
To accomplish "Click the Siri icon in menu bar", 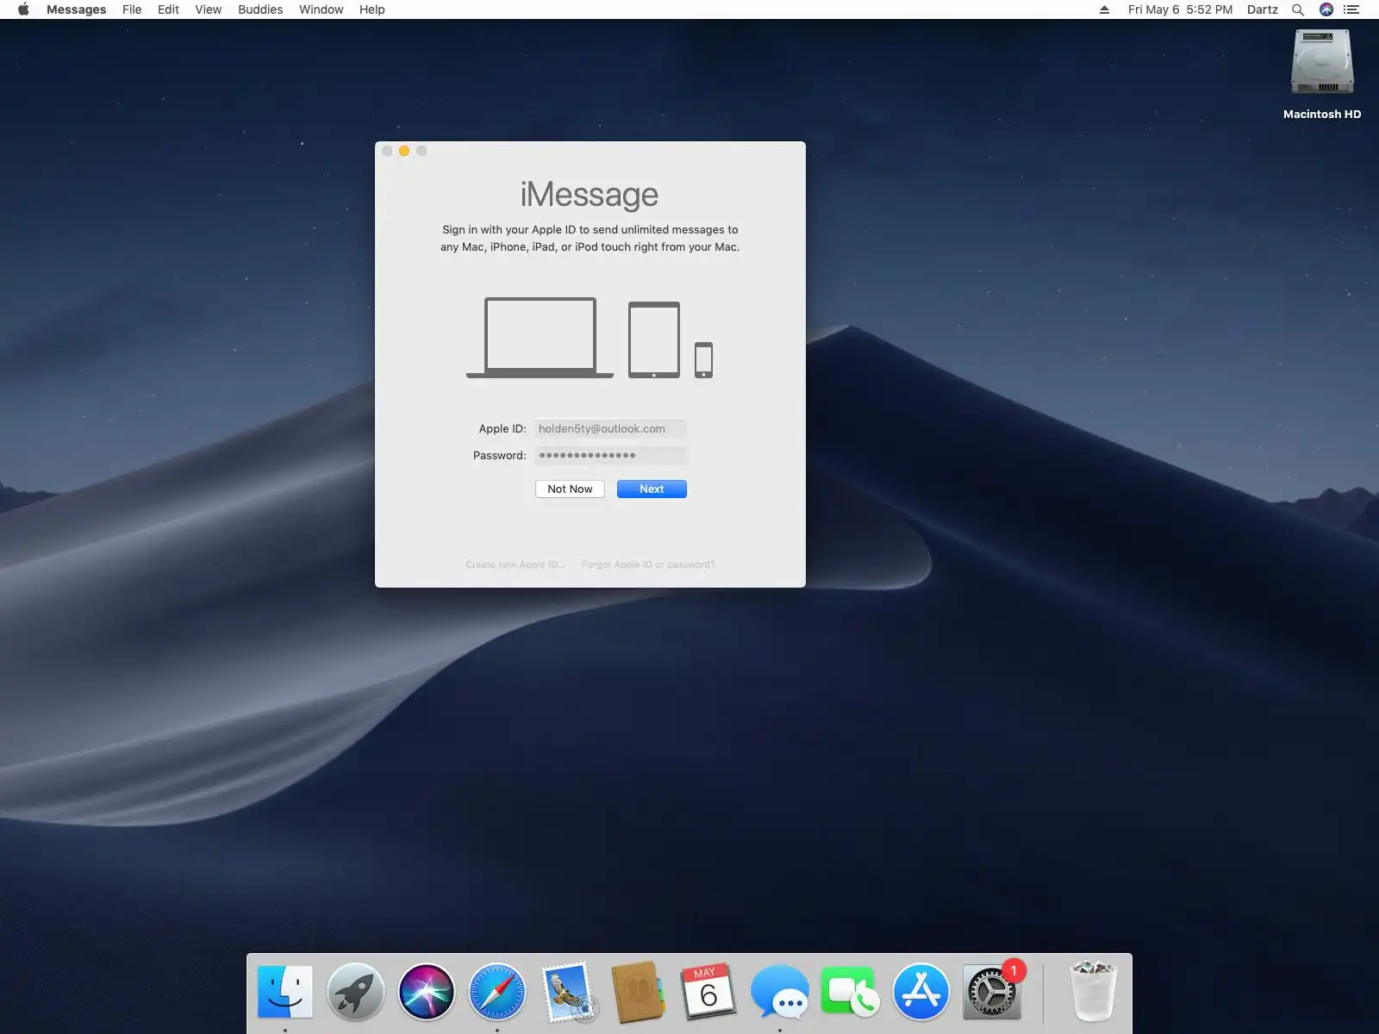I will click(1326, 9).
